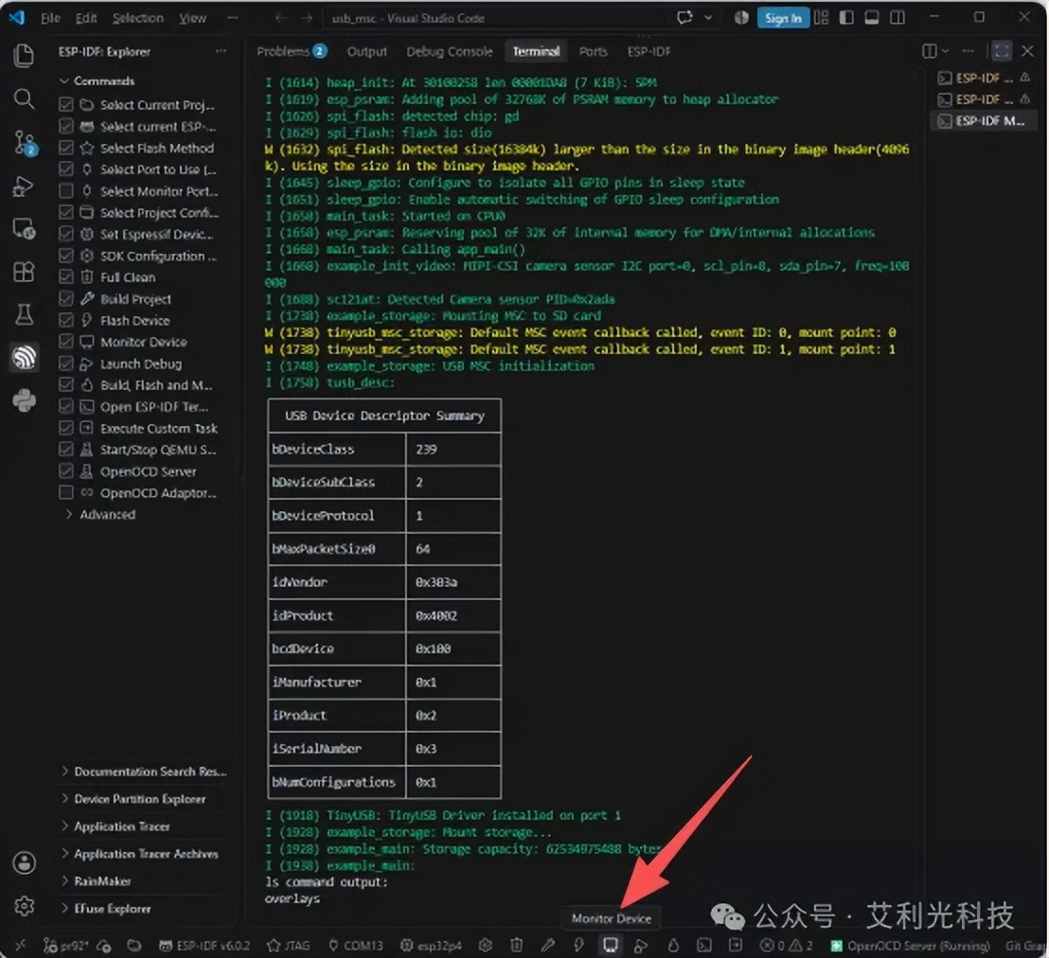Click the Flash lightning icon in the status bar
This screenshot has width=1049, height=958.
coord(578,946)
